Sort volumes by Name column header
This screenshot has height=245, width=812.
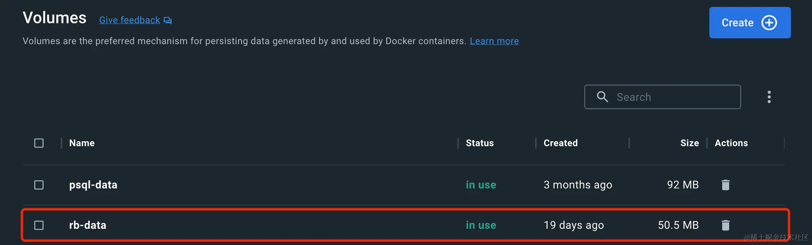coord(82,143)
